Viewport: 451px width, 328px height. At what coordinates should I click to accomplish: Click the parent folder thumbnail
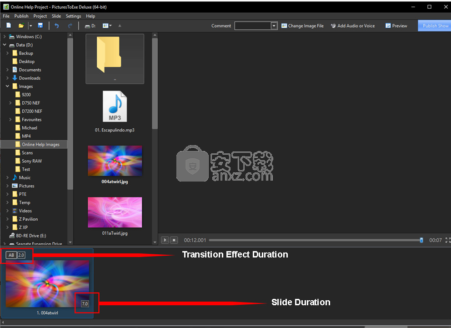(x=115, y=59)
